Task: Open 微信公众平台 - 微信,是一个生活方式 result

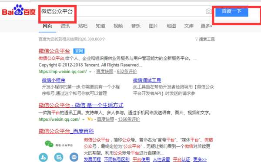Action: pos(81,105)
